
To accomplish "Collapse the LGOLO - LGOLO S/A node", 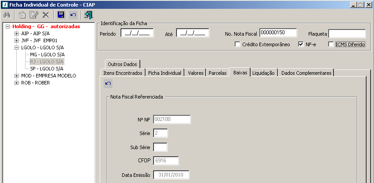I will point(17,48).
